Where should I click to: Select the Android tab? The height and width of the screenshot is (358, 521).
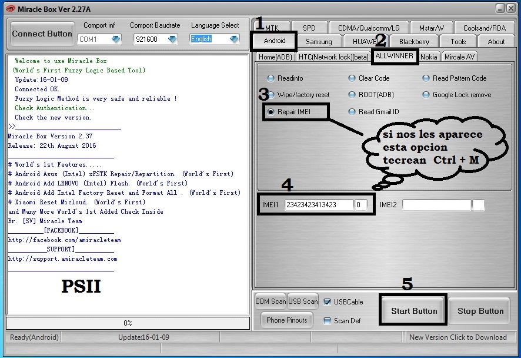click(275, 41)
